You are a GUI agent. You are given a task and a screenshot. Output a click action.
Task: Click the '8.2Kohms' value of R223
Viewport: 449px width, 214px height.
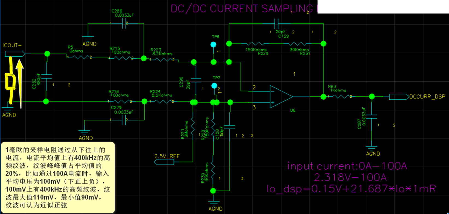point(162,54)
